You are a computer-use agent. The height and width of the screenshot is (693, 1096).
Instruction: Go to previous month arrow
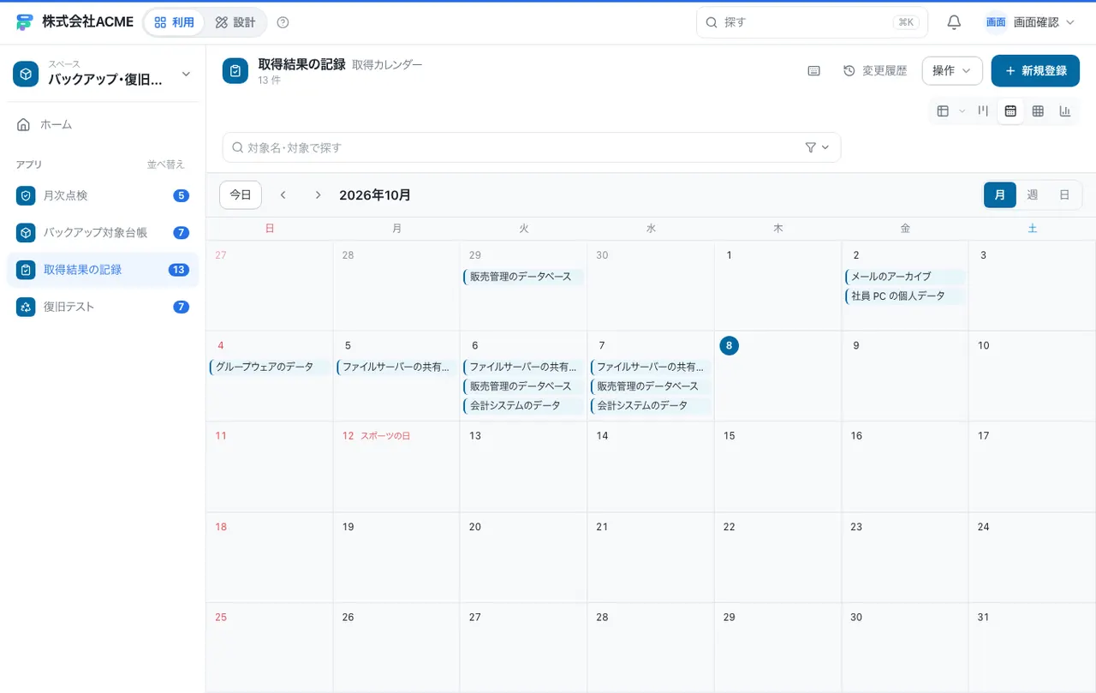click(x=283, y=195)
